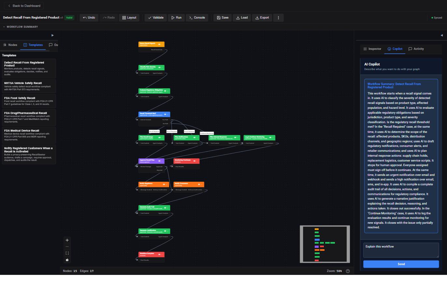The width and height of the screenshot is (447, 285).
Task: Collapse the left templates sidebar
Action: (52, 35)
